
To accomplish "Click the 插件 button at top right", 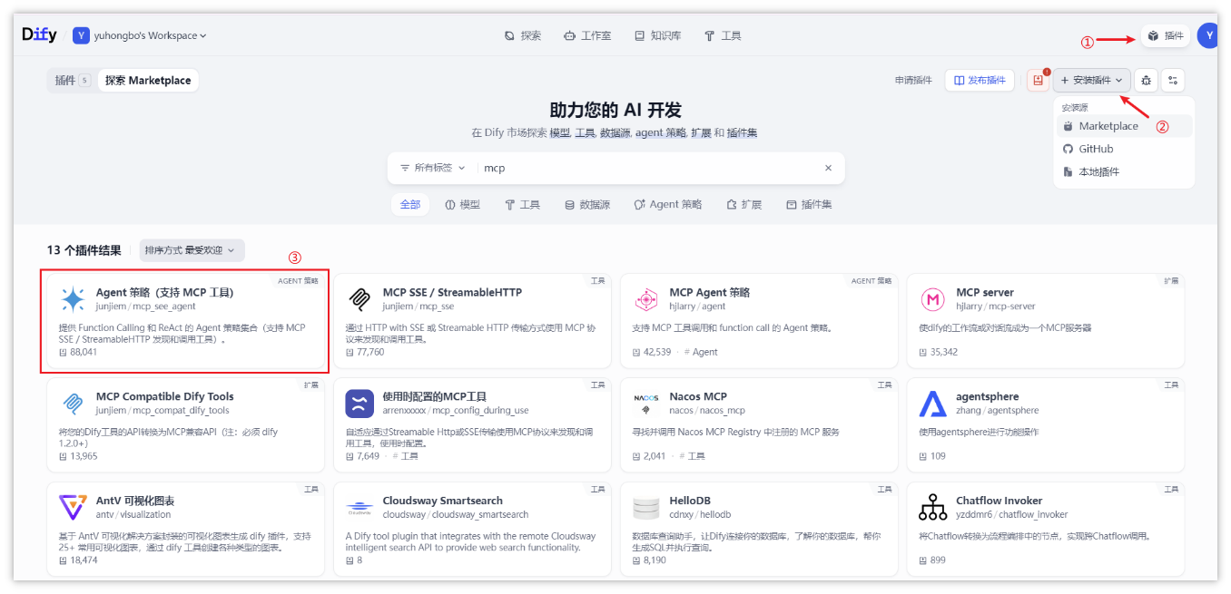I will (x=1166, y=35).
